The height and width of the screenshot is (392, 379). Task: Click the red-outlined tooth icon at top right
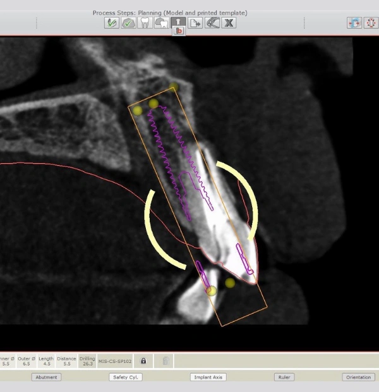tap(370, 22)
